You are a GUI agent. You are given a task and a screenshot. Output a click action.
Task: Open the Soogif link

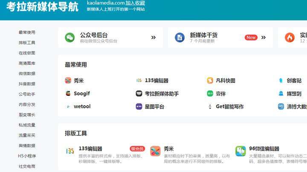pyautogui.click(x=82, y=94)
